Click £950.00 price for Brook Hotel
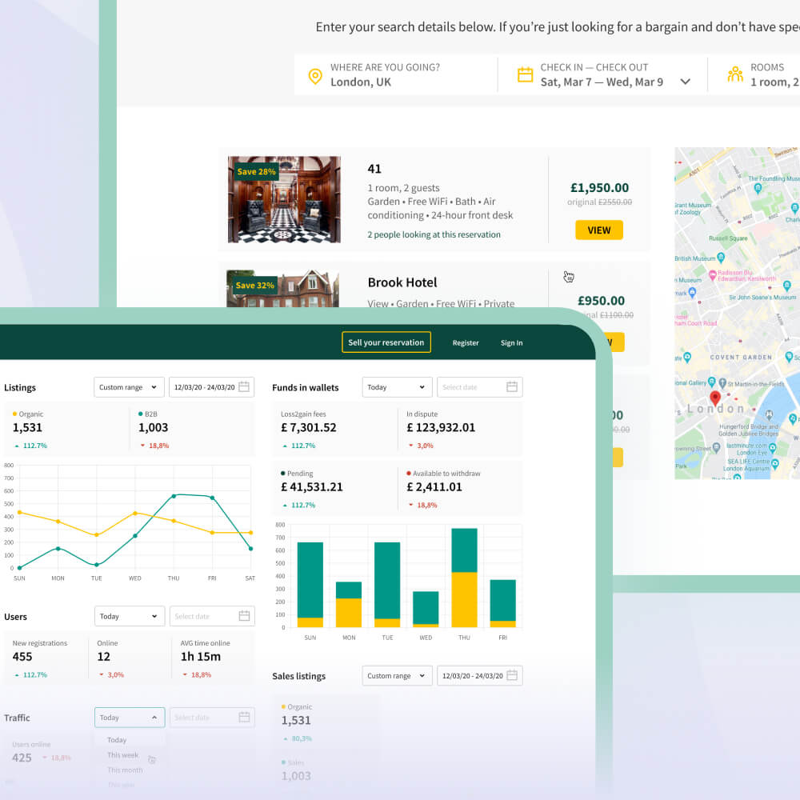Image resolution: width=800 pixels, height=800 pixels. [601, 301]
